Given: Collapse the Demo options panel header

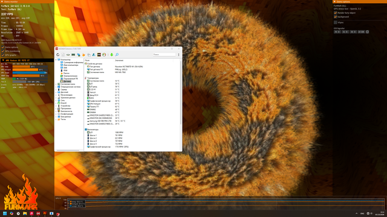Looking at the screenshot, I should tap(360, 1).
